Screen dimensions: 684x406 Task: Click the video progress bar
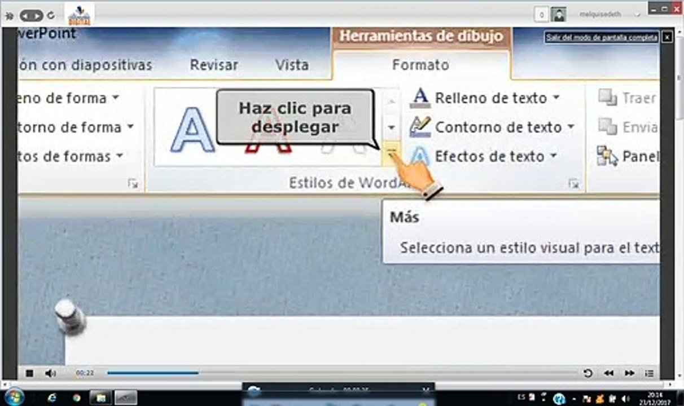(341, 373)
